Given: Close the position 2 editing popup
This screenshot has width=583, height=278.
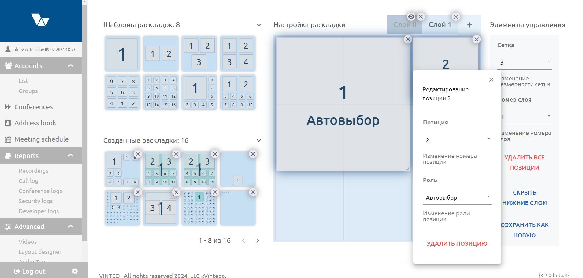Looking at the screenshot, I should [x=492, y=80].
